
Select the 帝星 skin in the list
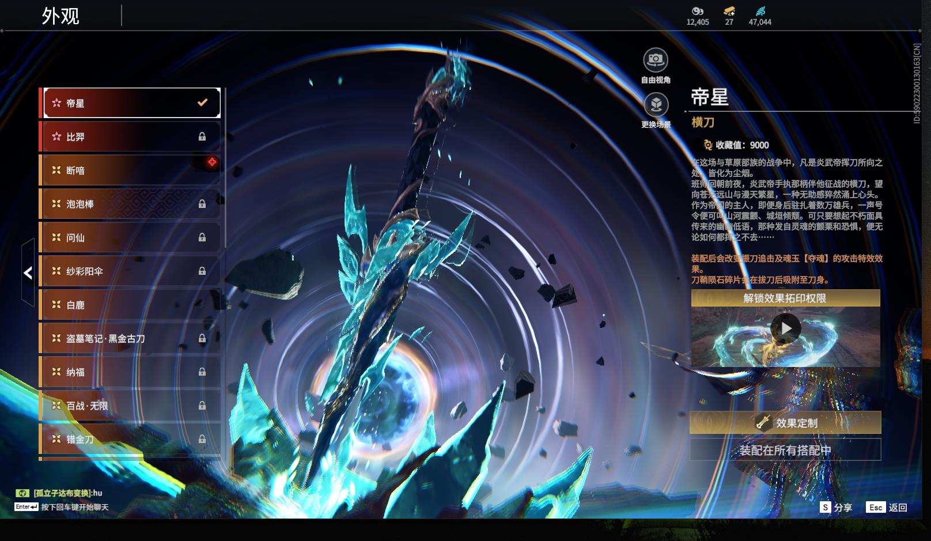click(132, 103)
